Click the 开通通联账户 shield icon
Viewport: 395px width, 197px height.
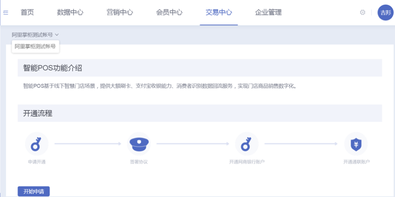(356, 144)
